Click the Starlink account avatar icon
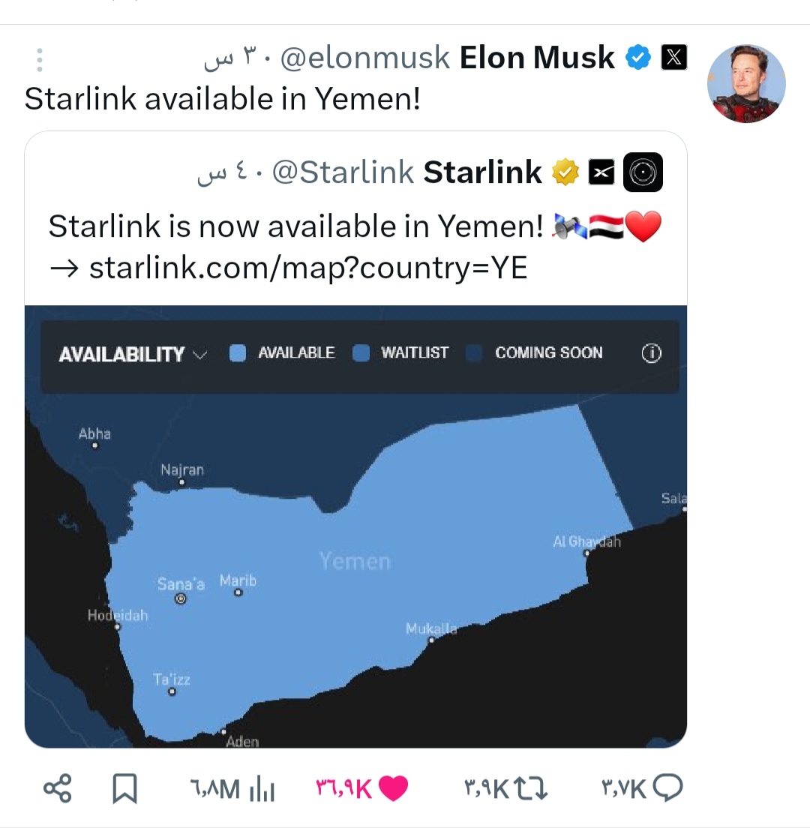This screenshot has height=828, width=810. coord(643,172)
